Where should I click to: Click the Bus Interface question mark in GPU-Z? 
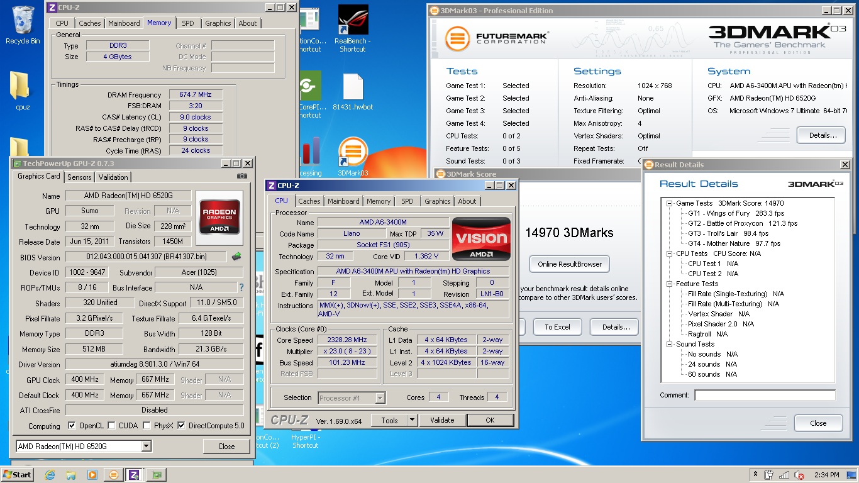click(241, 287)
